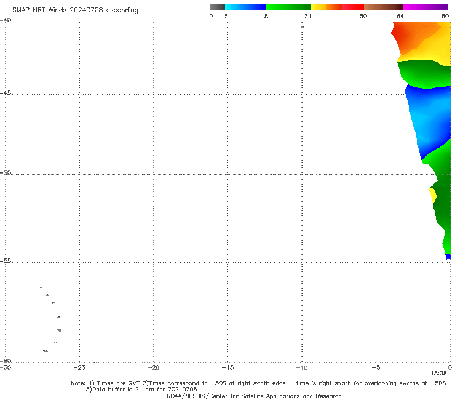Click the latitude label '-45'
The height and width of the screenshot is (400, 455).
(x=6, y=93)
